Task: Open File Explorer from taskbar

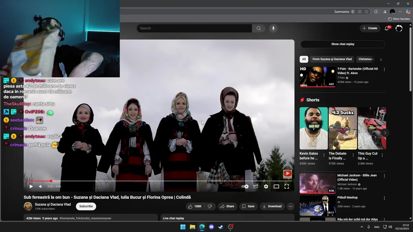Action: click(192, 227)
